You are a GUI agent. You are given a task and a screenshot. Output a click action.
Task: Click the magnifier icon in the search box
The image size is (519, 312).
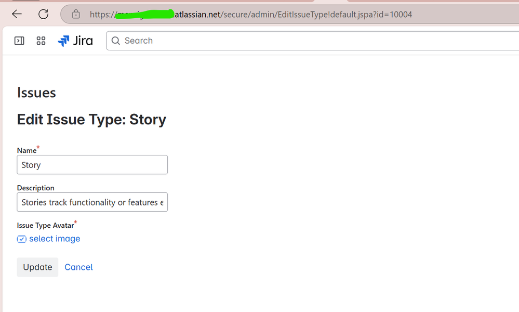pyautogui.click(x=115, y=41)
